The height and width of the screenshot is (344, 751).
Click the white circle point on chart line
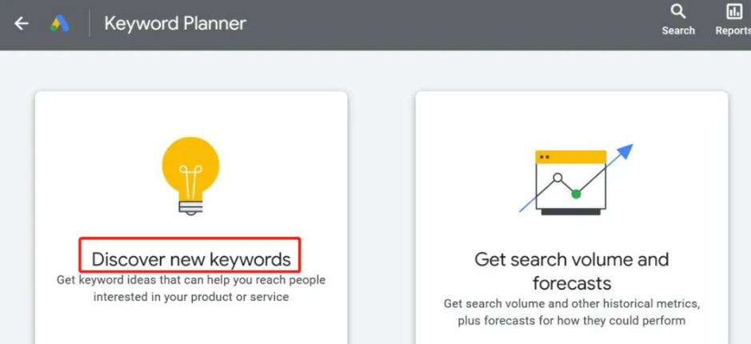pos(557,178)
